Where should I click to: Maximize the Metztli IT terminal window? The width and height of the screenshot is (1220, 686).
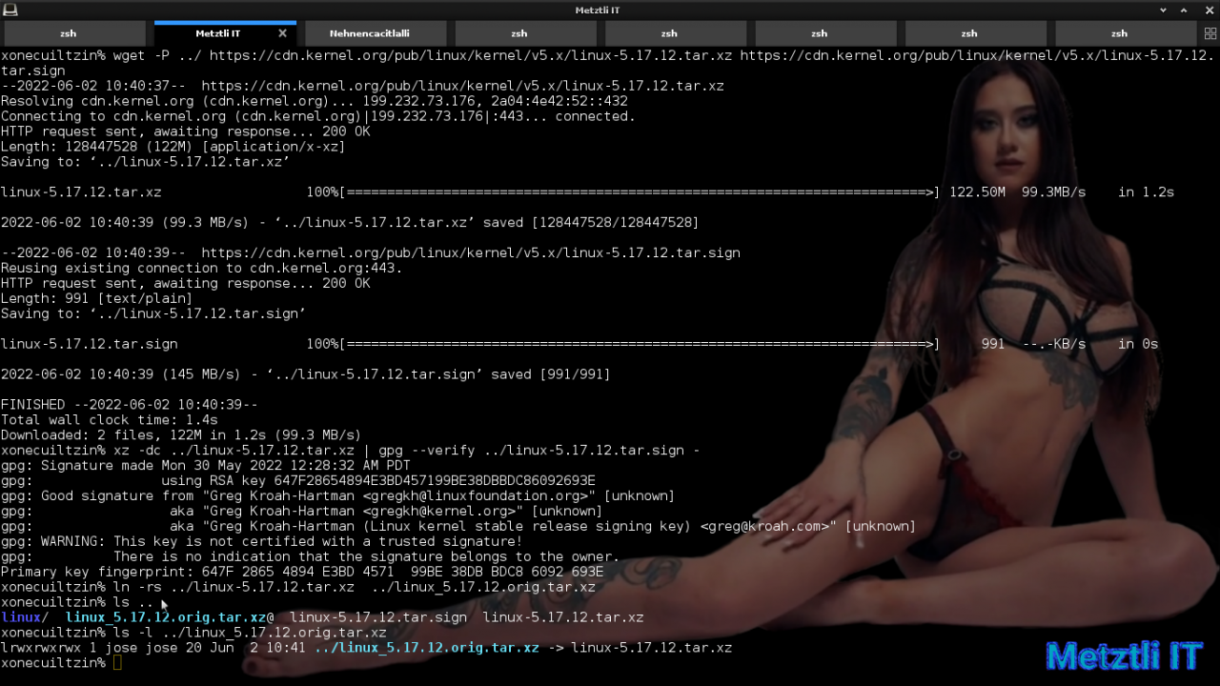pyautogui.click(x=1185, y=10)
